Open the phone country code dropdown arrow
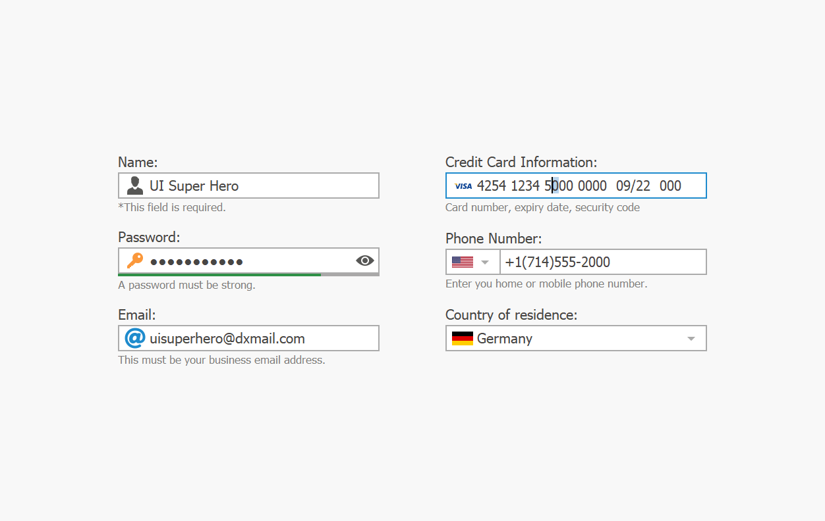Screen dimensions: 825x521 pos(486,262)
